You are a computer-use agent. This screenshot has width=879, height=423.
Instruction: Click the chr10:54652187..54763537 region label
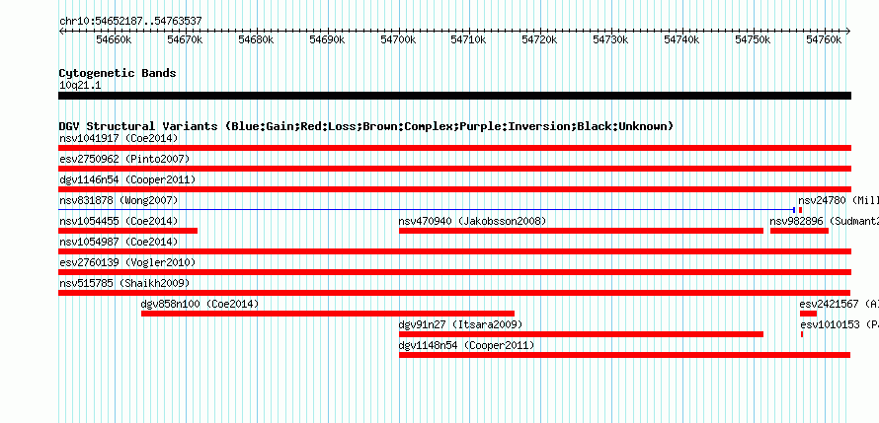(130, 21)
